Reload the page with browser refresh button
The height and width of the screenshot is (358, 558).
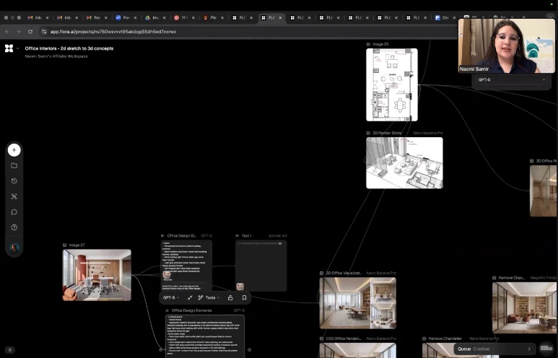point(30,32)
